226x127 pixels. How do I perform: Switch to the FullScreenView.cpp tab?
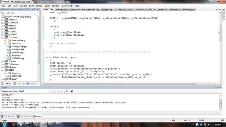pos(91,10)
